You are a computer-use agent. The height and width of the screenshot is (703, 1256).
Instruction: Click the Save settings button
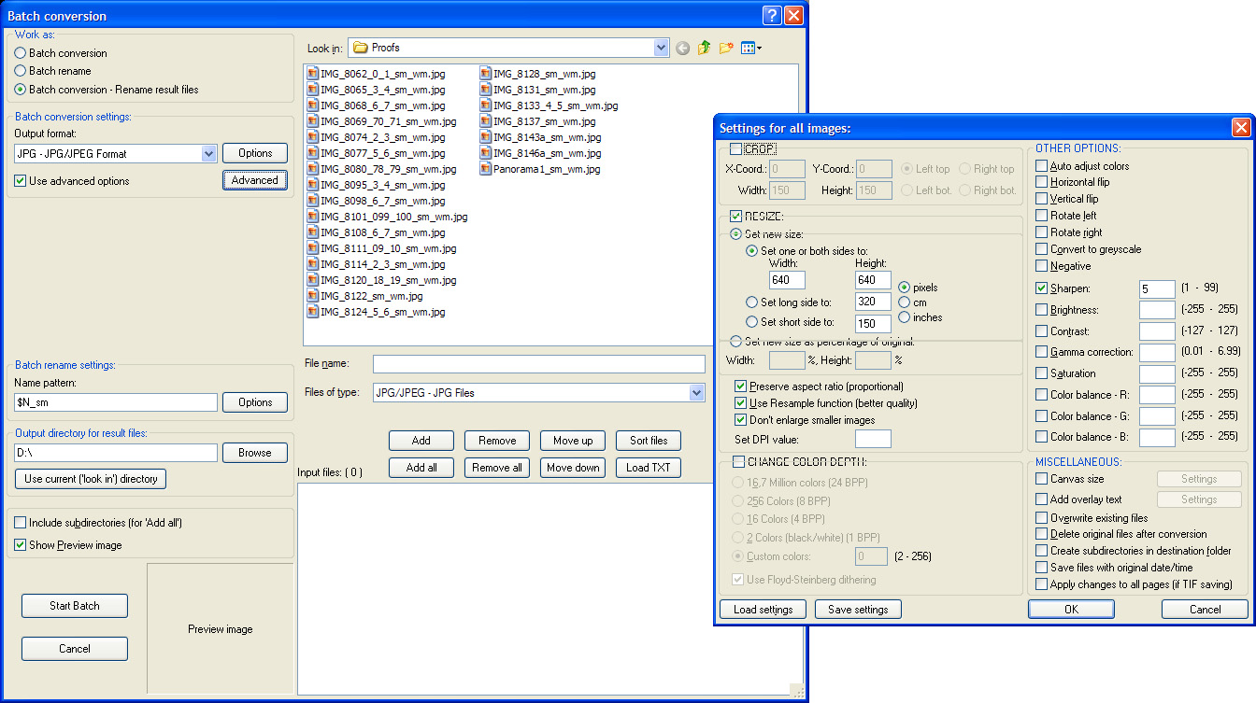click(x=858, y=610)
